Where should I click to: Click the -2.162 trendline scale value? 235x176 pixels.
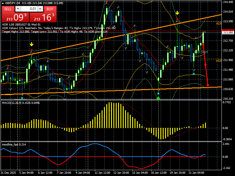pos(226,168)
